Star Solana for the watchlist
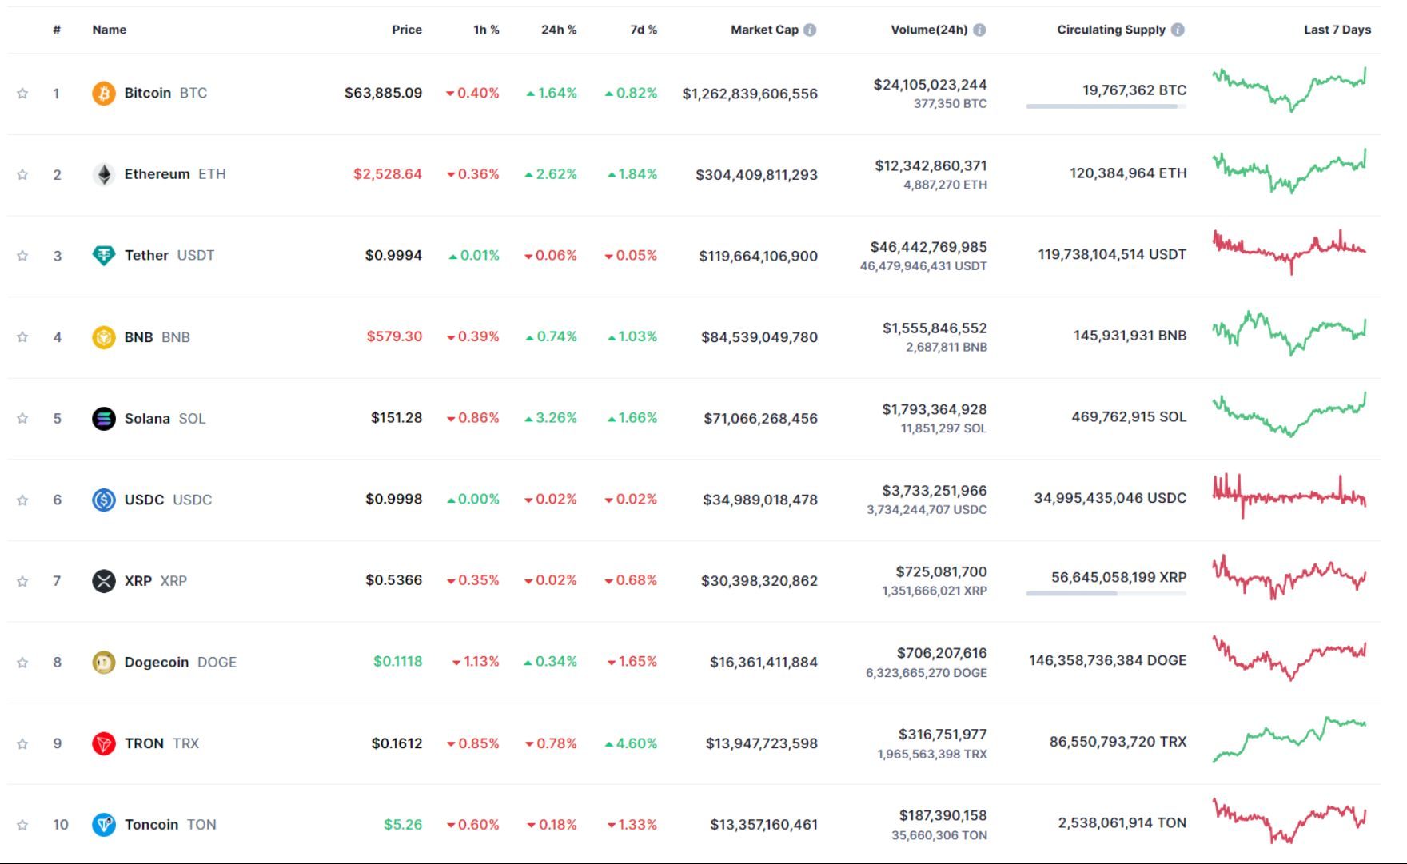Screen dimensions: 1407x864 coord(23,418)
